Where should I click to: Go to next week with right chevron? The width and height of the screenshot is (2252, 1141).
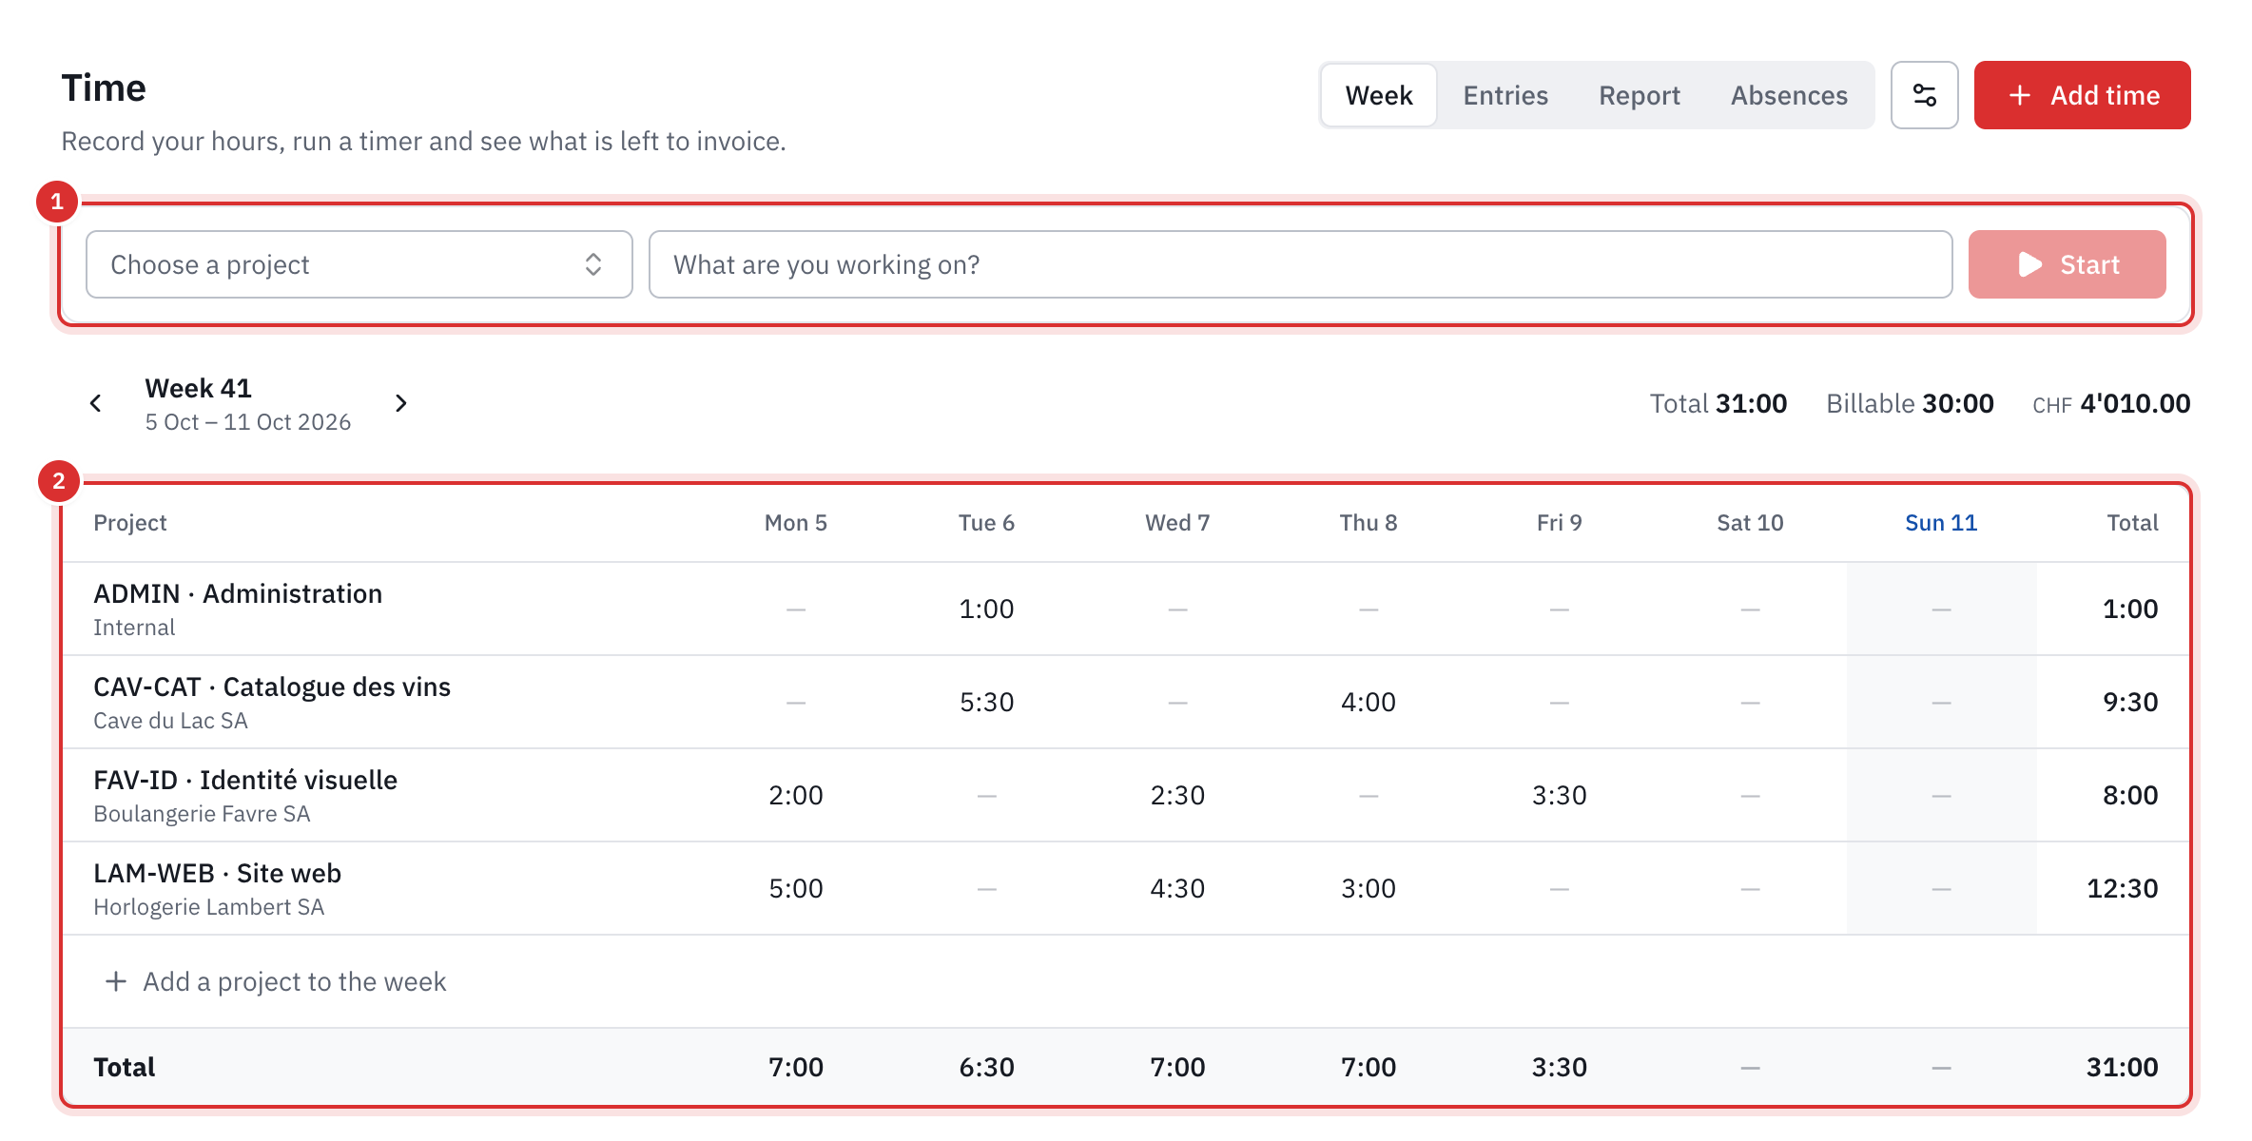click(401, 403)
